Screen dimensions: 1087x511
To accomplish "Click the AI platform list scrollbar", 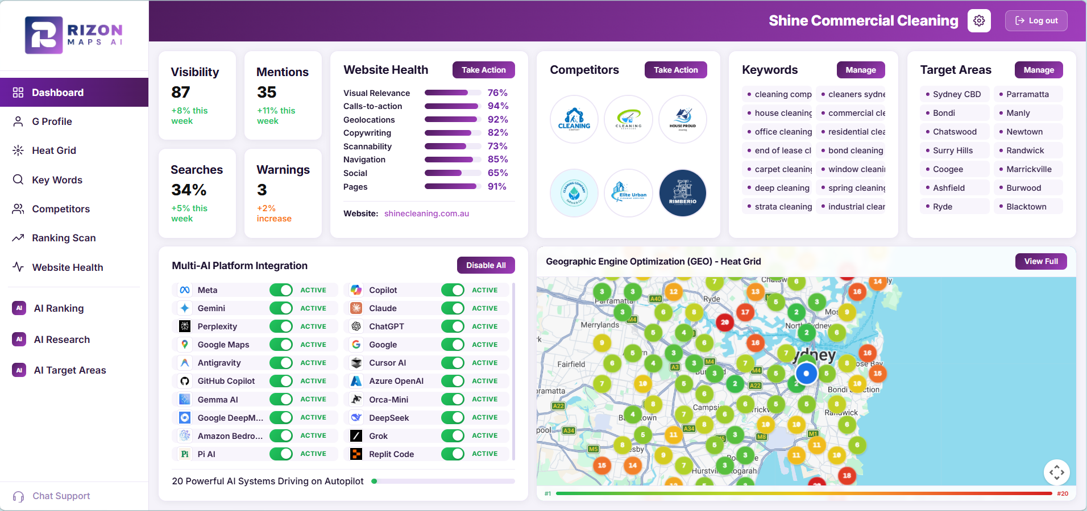I will tap(513, 372).
